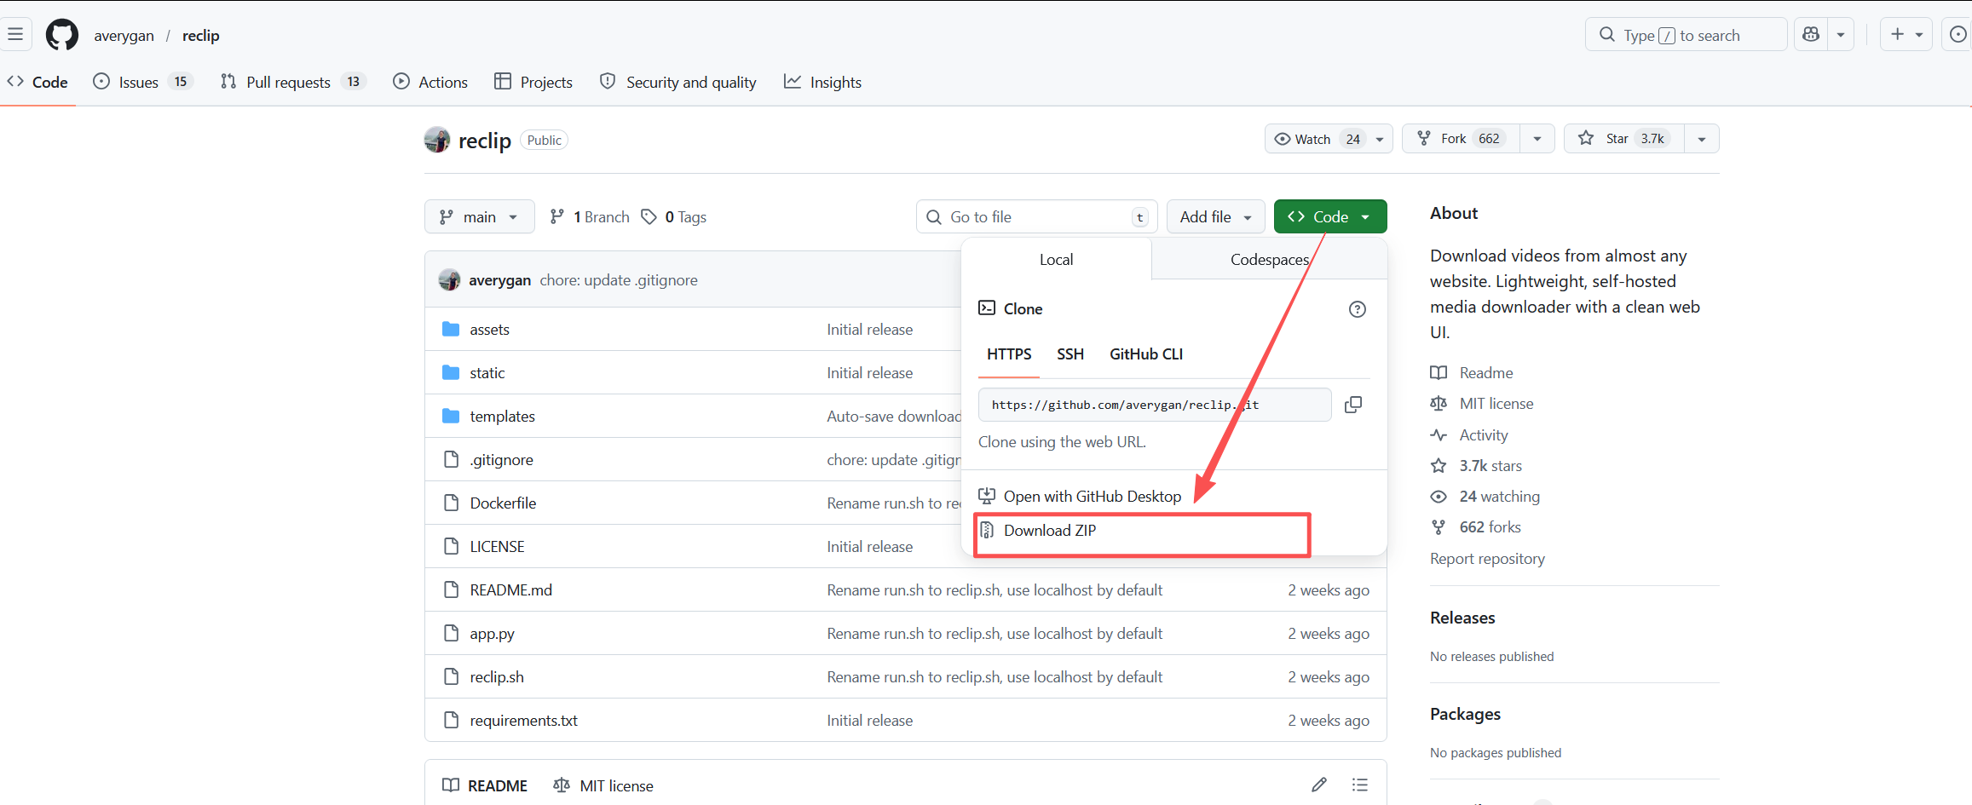Open the static folder

487,373
